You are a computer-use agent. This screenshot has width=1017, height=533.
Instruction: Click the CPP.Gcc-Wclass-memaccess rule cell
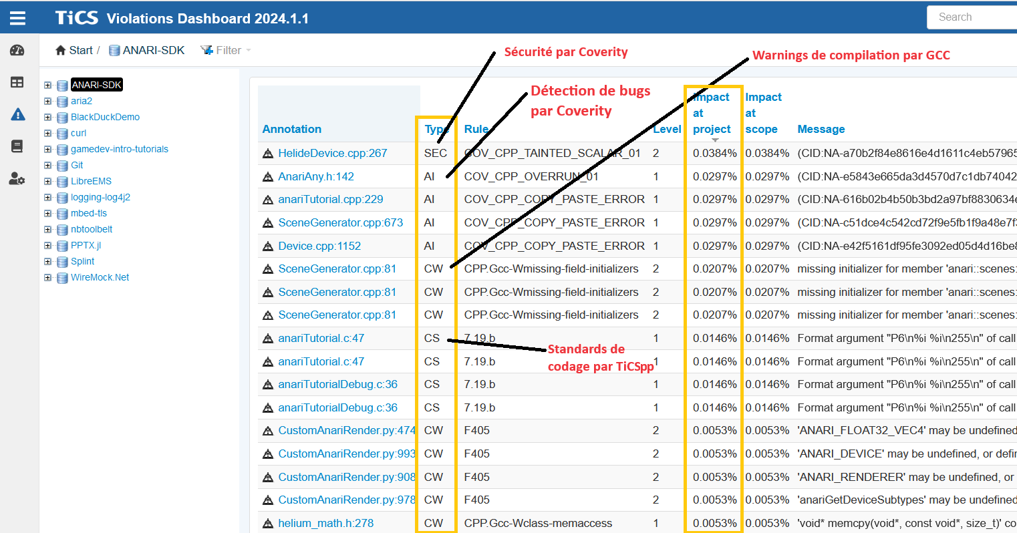click(538, 523)
